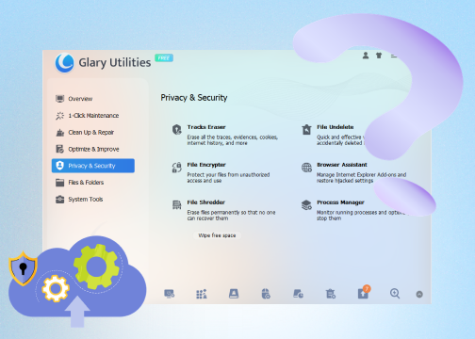This screenshot has height=339, width=475.
Task: Click the File Encrypter padlock icon
Action: [x=177, y=167]
